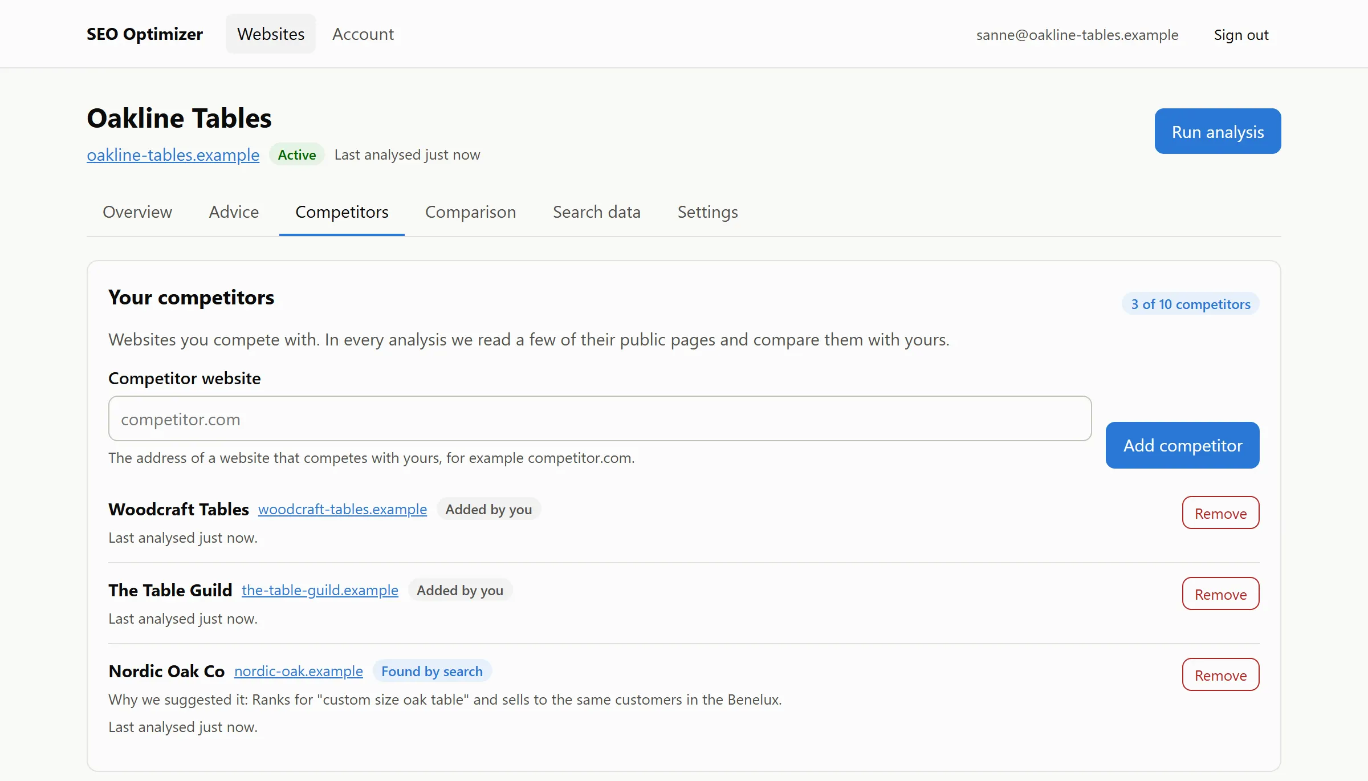Click the Oakline Tables page heading

[x=180, y=118]
